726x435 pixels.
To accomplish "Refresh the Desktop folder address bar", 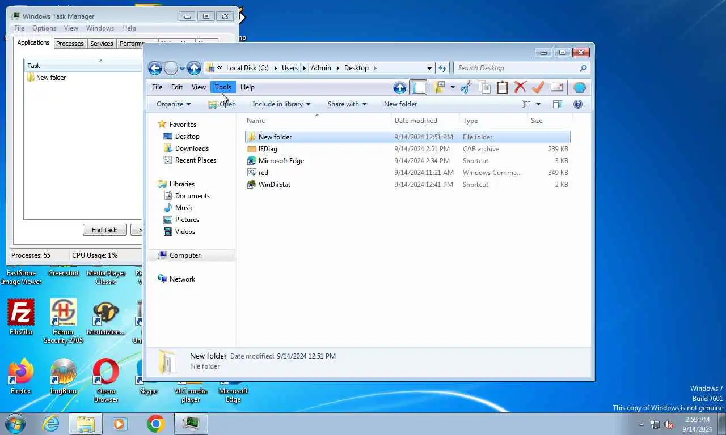I will pos(443,68).
